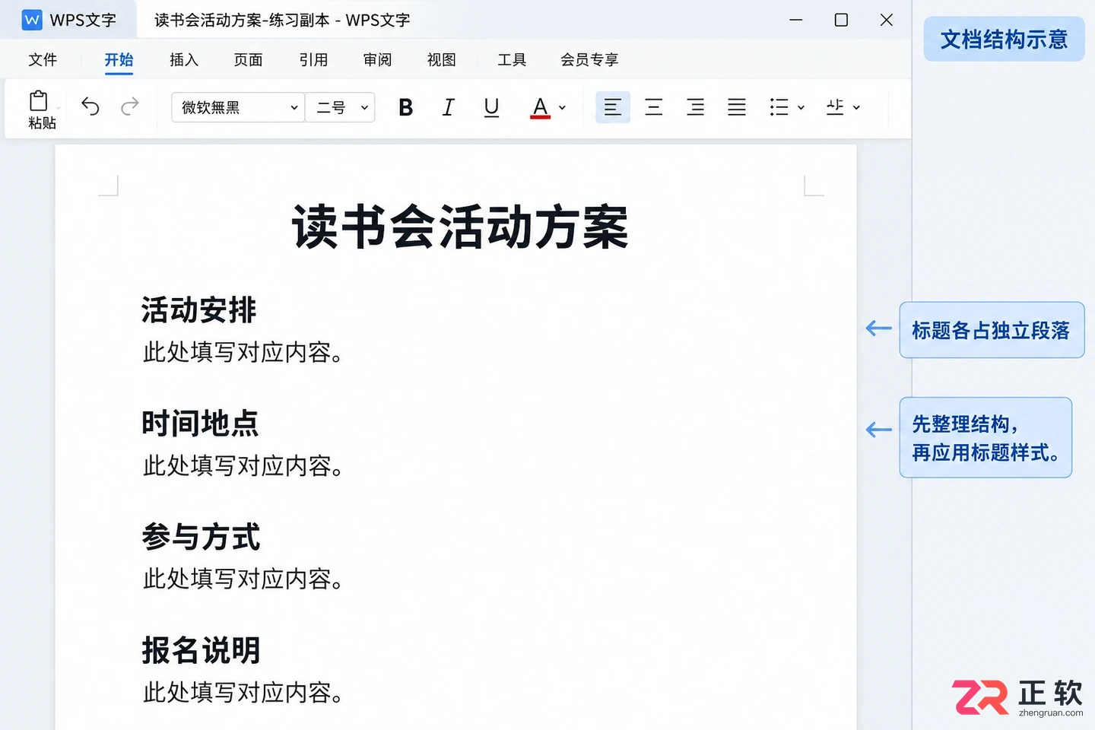The height and width of the screenshot is (730, 1095).
Task: Align text to the left
Action: click(612, 107)
